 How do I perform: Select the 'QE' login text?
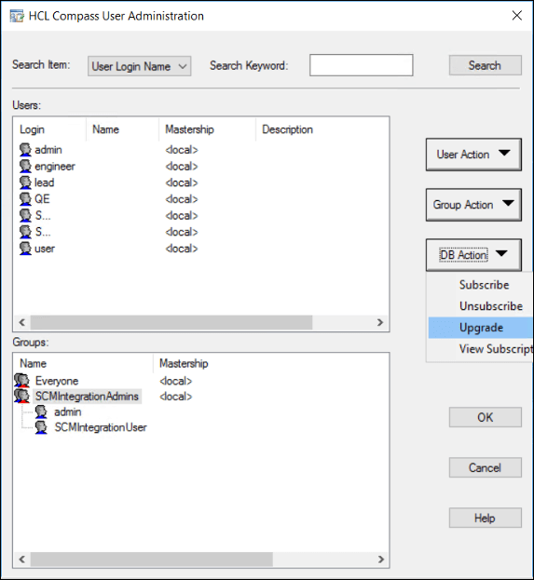click(x=42, y=199)
